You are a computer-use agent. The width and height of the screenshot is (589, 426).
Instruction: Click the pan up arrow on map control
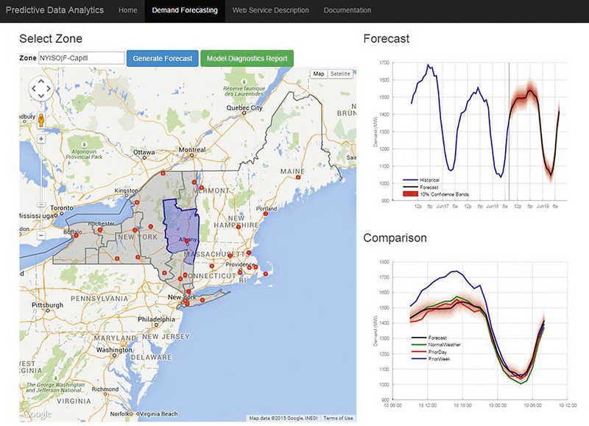tap(41, 81)
